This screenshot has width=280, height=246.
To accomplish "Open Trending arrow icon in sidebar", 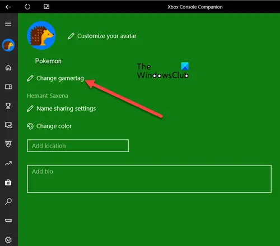I will [8, 163].
